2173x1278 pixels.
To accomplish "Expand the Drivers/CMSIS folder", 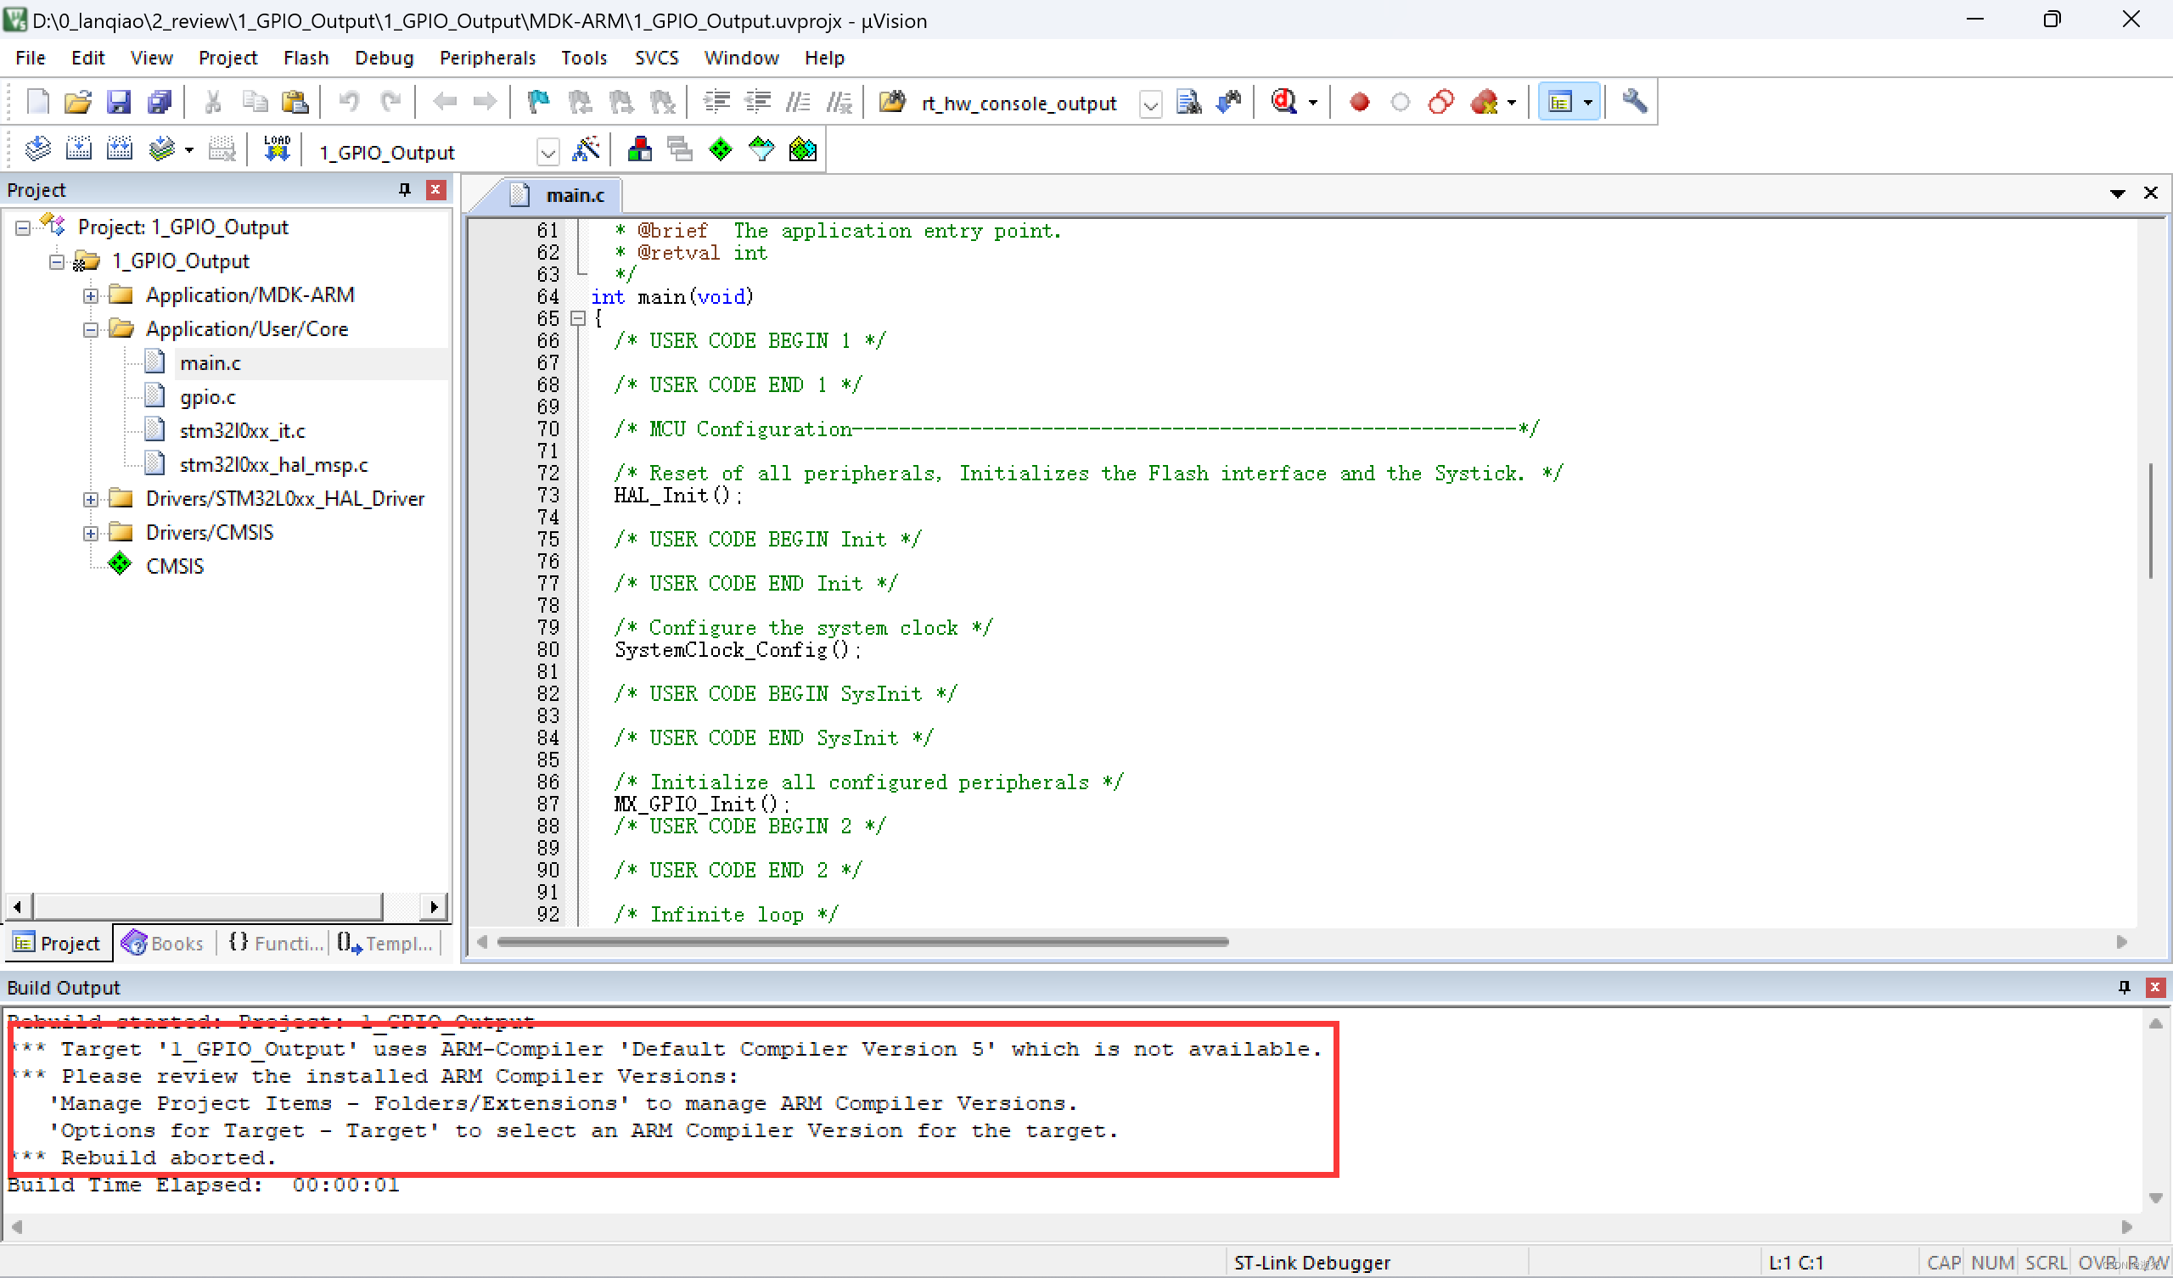I will coord(91,533).
